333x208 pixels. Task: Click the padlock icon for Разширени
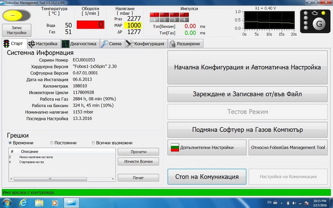pyautogui.click(x=172, y=44)
